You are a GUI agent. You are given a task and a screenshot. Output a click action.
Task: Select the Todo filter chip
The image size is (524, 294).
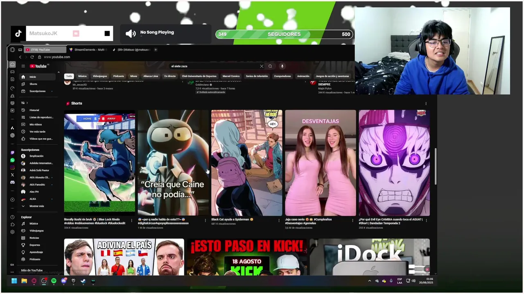pos(69,76)
